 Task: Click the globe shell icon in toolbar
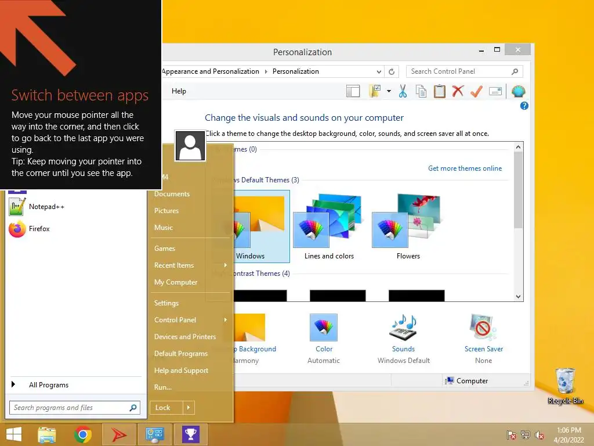[518, 91]
